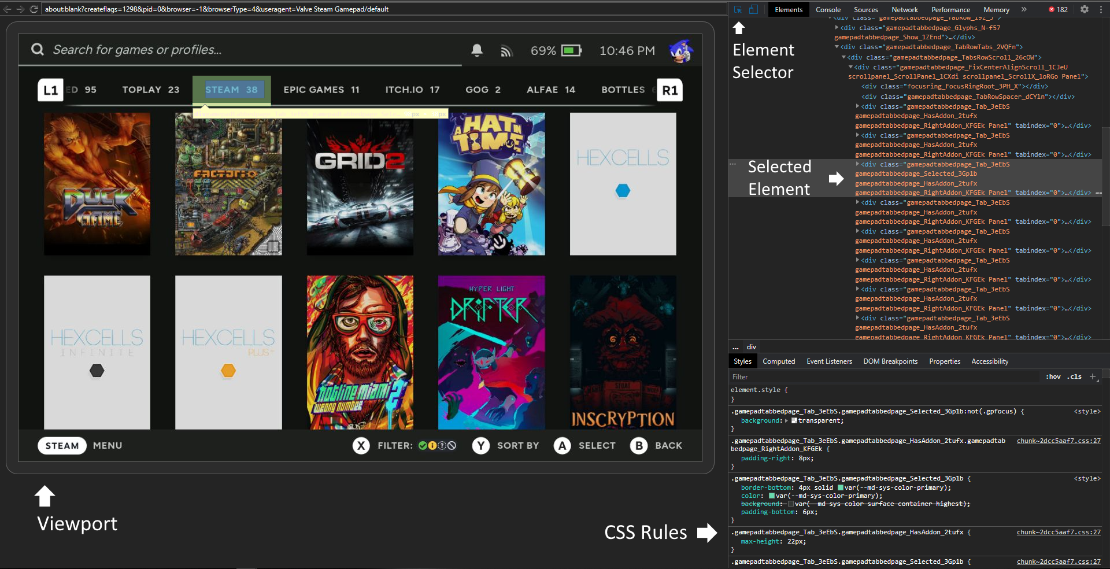1110x569 pixels.
Task: Expand the FixCenterAlignScroll div node
Action: click(850, 67)
